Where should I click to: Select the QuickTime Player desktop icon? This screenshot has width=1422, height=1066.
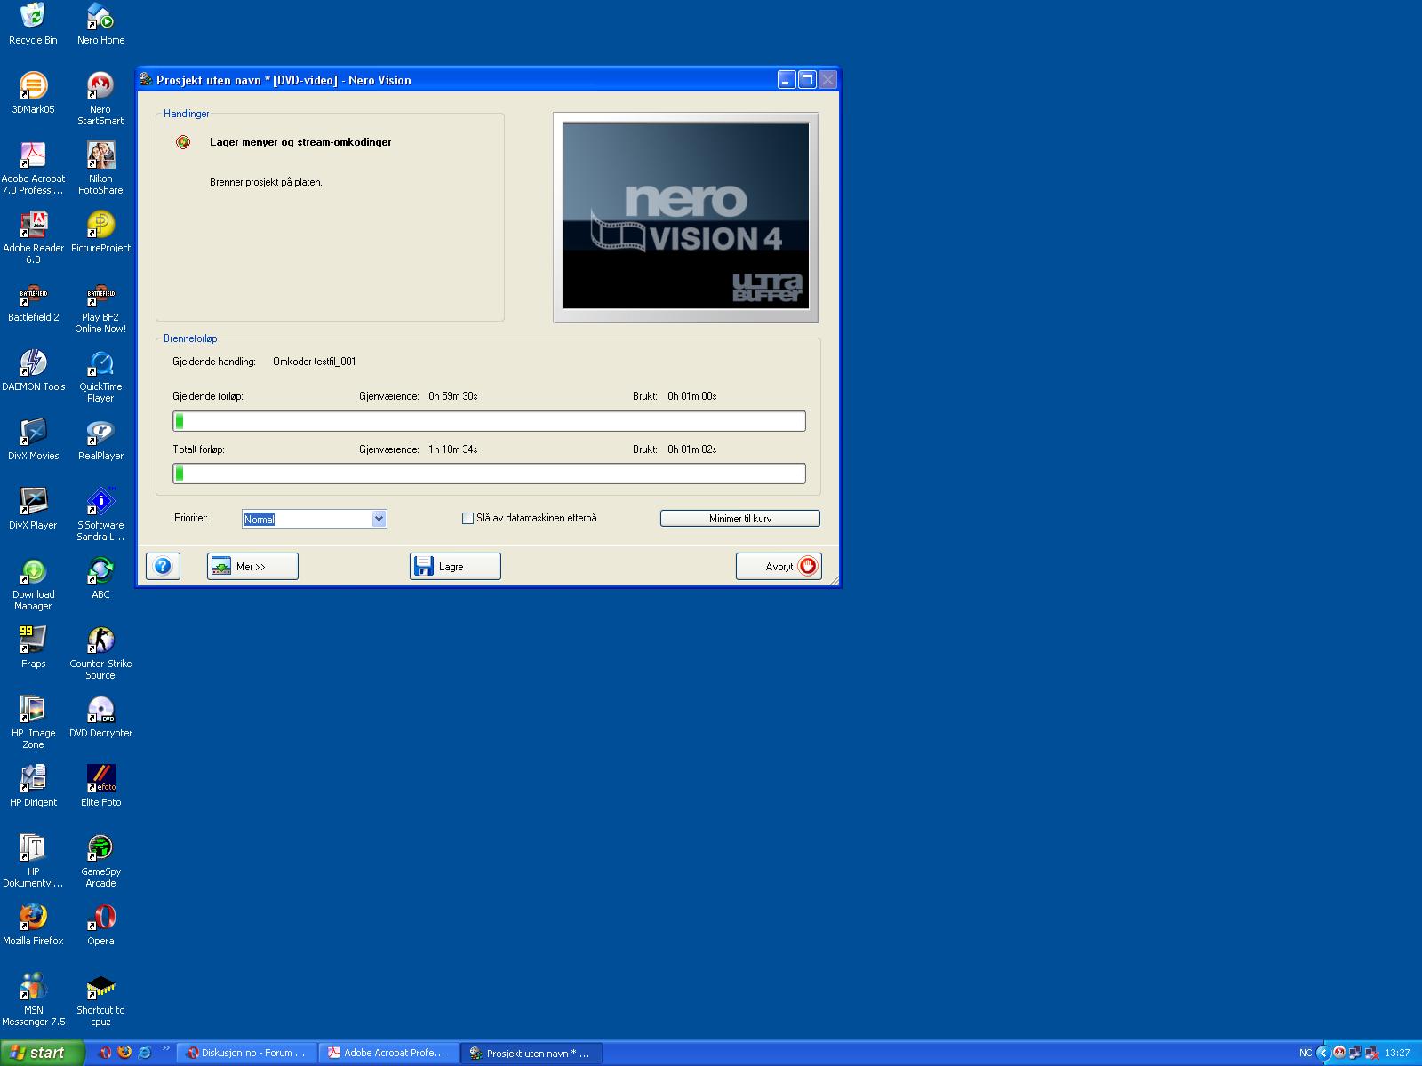[100, 376]
